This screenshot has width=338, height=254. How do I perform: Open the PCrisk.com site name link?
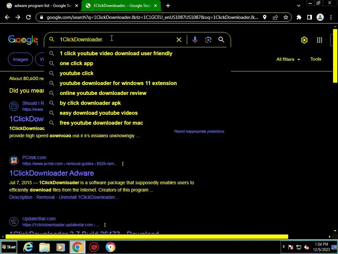[34, 157]
